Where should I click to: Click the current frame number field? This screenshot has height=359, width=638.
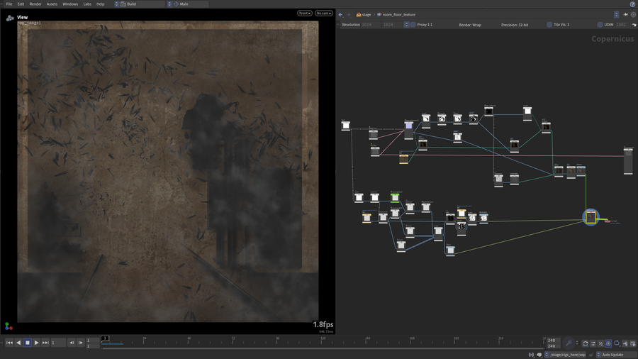[x=58, y=343]
